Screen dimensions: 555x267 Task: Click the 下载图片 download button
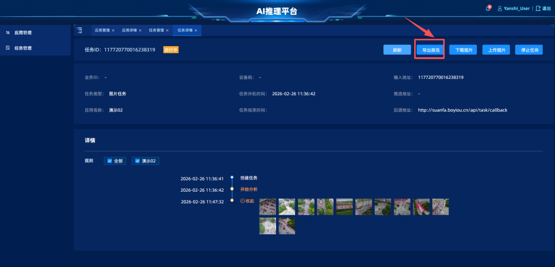[462, 50]
